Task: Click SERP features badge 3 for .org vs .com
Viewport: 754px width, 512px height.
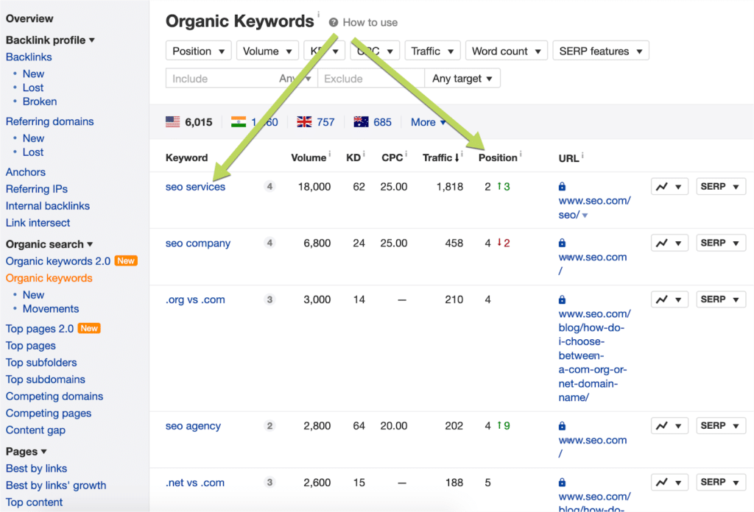Action: point(269,299)
